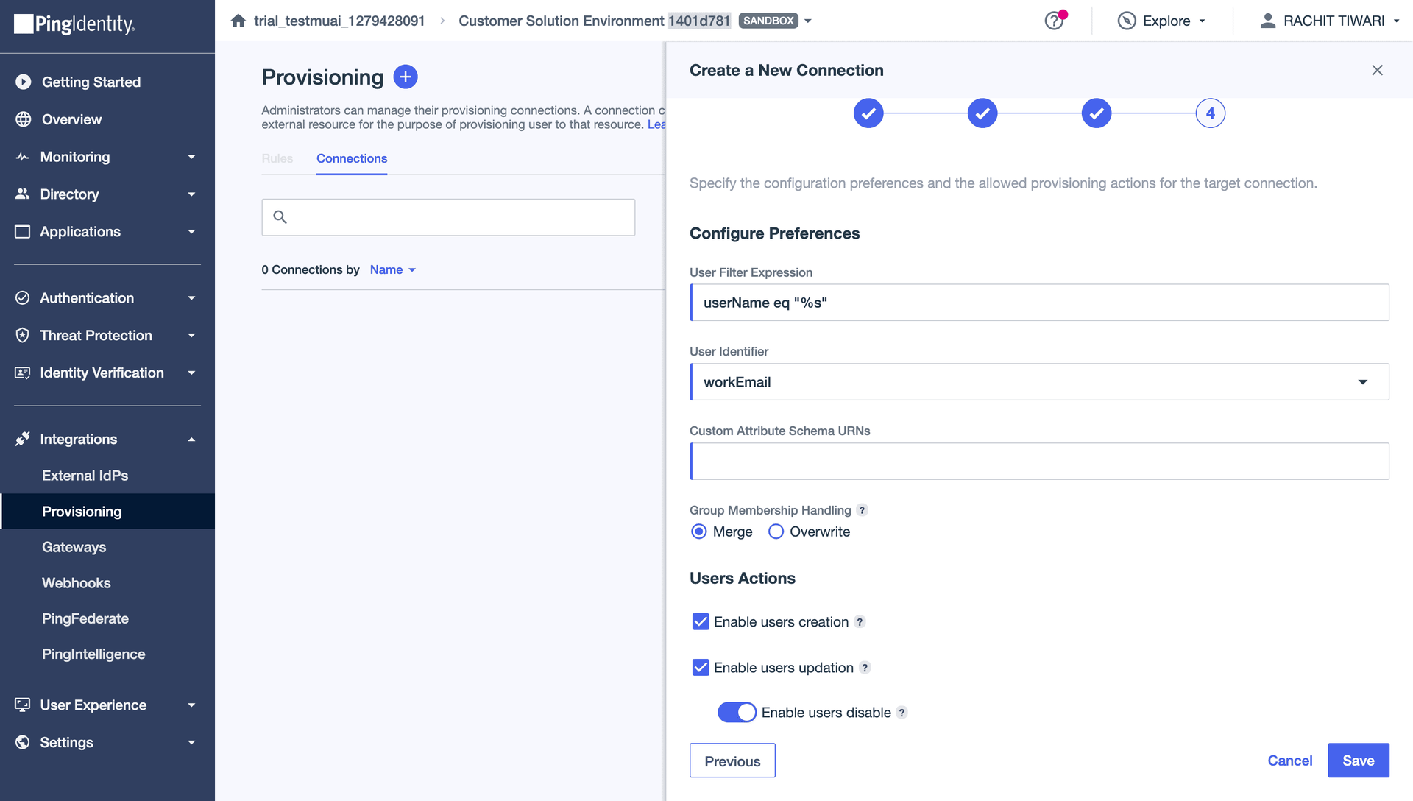Open the help question mark icon
The height and width of the screenshot is (801, 1413).
[1054, 21]
